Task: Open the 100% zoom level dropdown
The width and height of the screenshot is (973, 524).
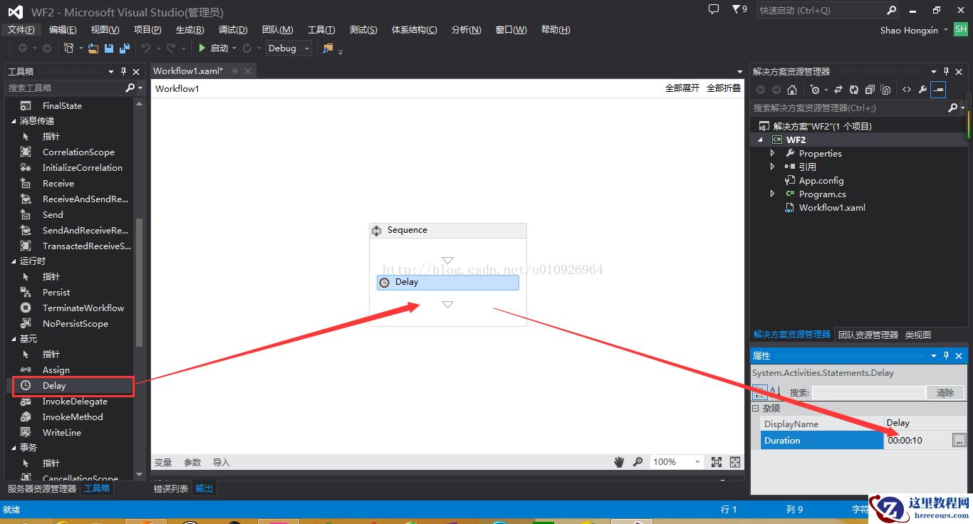Action: tap(697, 462)
